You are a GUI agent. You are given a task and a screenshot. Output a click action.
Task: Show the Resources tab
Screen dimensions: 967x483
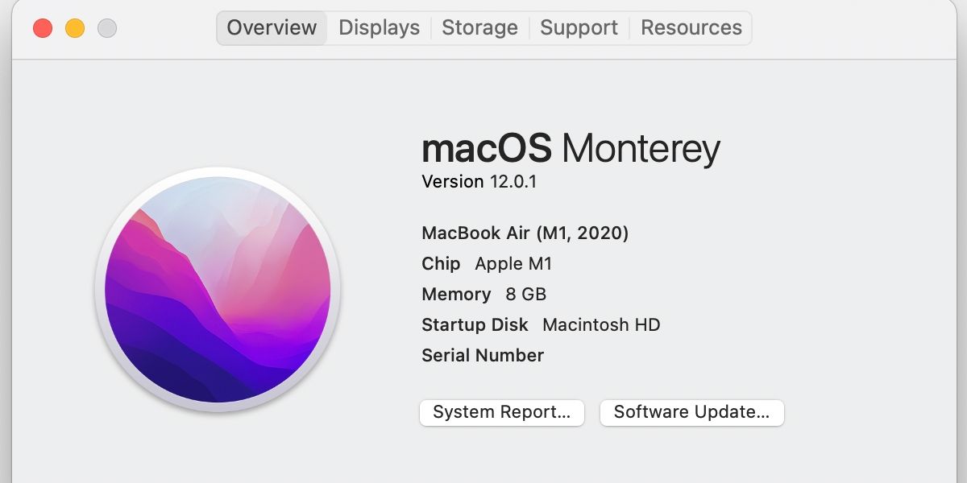tap(691, 28)
